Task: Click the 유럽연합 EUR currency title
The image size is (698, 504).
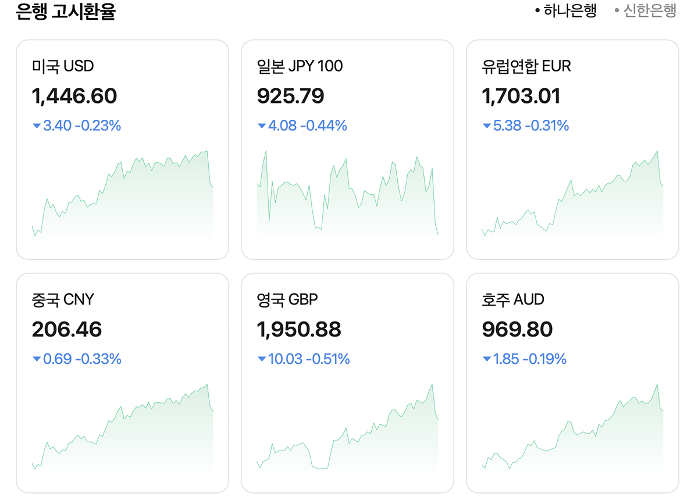Action: (526, 66)
